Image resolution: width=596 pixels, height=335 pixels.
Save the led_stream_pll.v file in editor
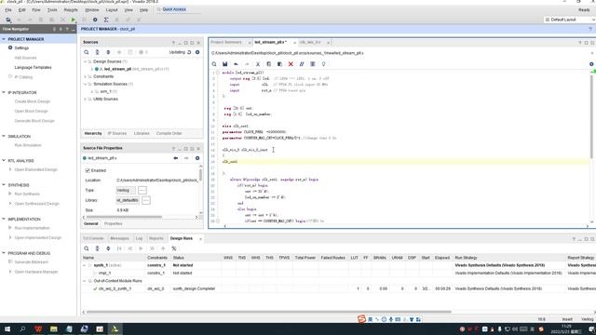(x=225, y=64)
